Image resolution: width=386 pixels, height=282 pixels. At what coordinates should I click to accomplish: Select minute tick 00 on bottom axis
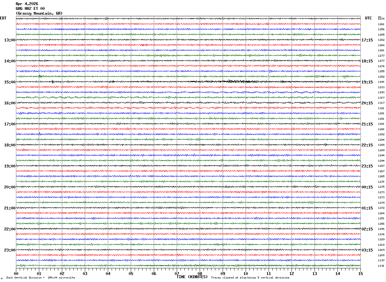(16, 273)
